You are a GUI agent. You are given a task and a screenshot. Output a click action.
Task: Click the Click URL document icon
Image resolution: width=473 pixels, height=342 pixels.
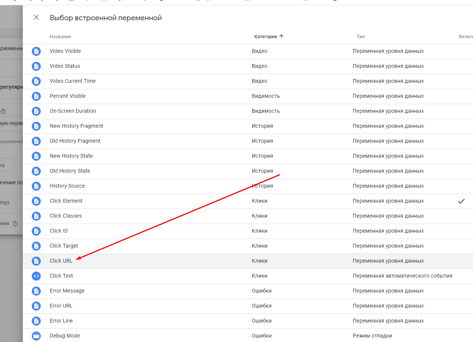[36, 261]
